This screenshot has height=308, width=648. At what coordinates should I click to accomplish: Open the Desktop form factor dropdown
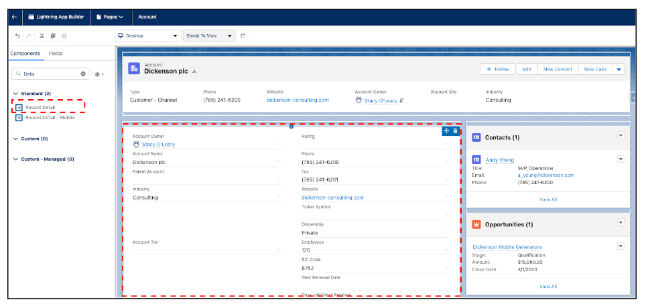click(148, 36)
